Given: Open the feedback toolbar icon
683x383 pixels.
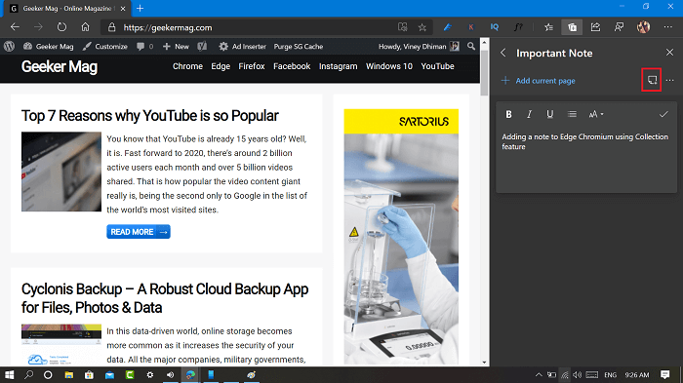Looking at the screenshot, I should [x=619, y=27].
